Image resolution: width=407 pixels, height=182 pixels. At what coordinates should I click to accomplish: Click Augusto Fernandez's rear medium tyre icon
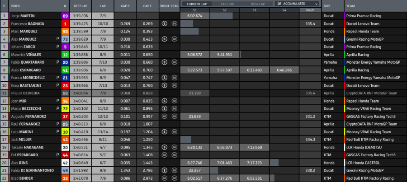(x=175, y=117)
